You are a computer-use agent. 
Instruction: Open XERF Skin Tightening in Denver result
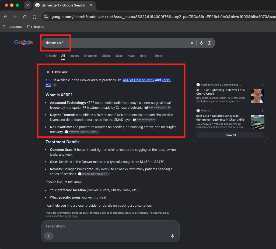tap(221, 92)
